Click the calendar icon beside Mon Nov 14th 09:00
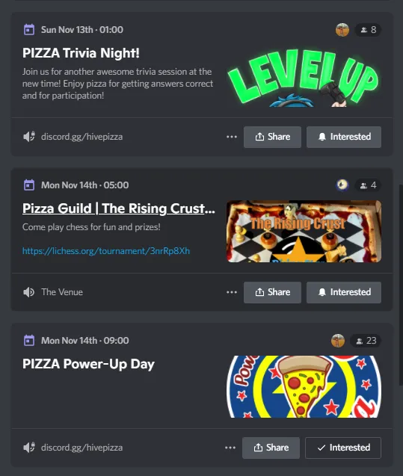 click(x=29, y=341)
